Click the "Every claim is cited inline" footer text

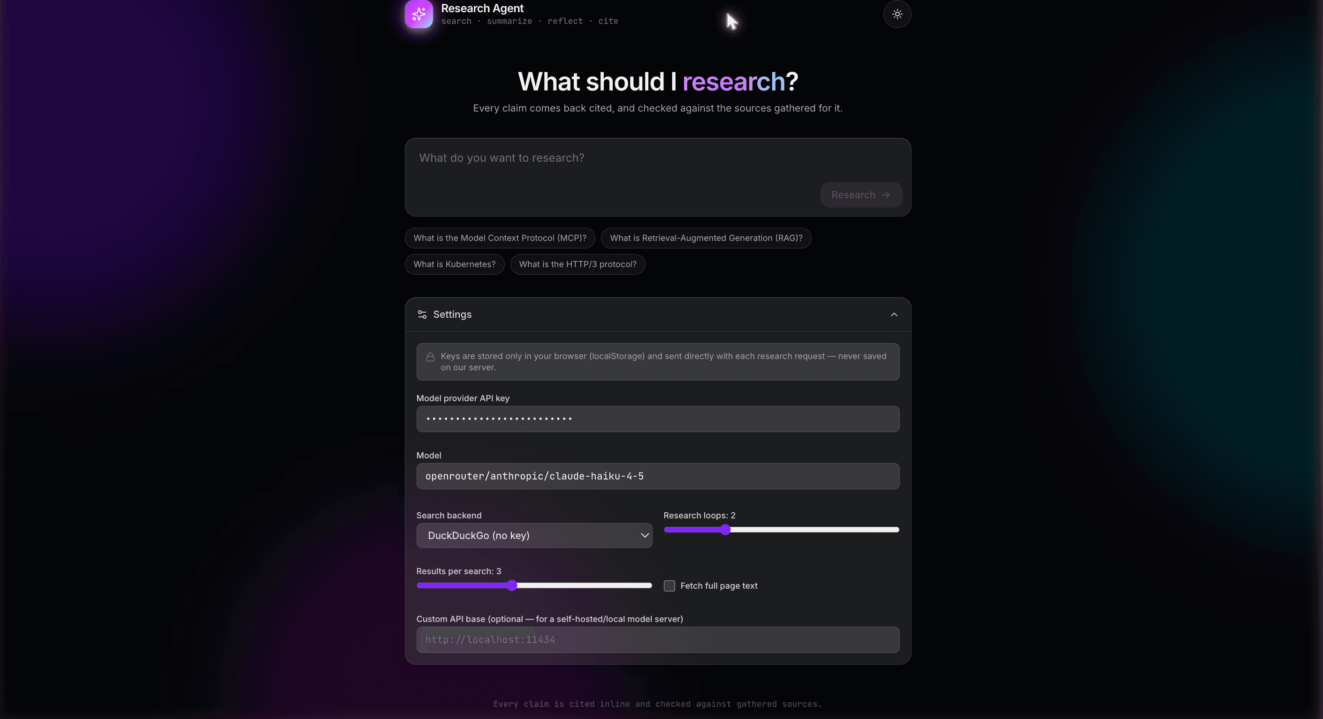click(657, 704)
